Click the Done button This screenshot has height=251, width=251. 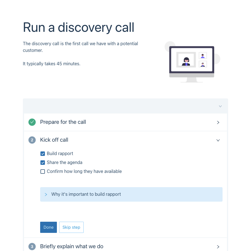click(49, 227)
